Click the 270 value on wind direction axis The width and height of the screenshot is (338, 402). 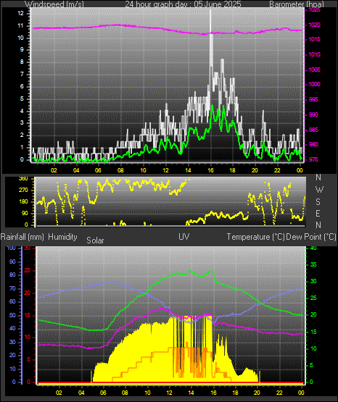[x=24, y=190]
